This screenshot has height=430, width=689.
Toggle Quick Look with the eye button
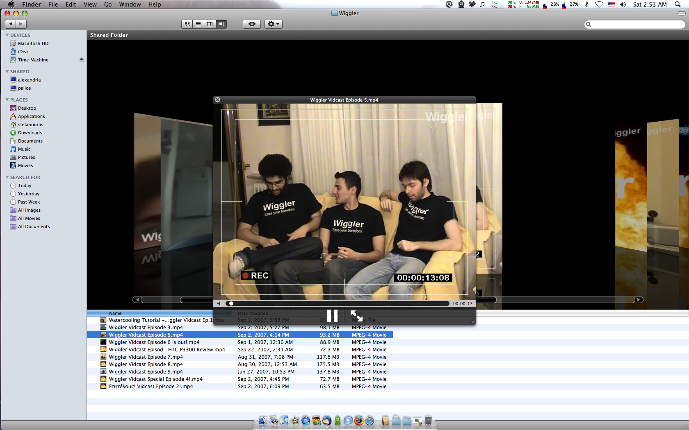[252, 24]
